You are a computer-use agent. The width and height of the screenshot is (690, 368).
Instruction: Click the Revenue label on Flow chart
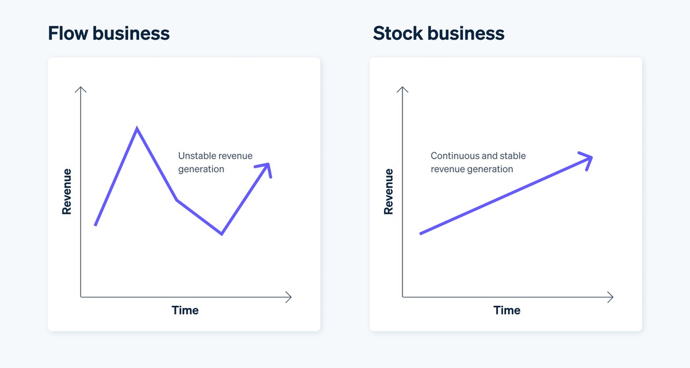pos(67,191)
